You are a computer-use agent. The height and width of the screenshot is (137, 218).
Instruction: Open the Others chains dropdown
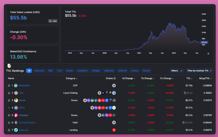(177, 71)
